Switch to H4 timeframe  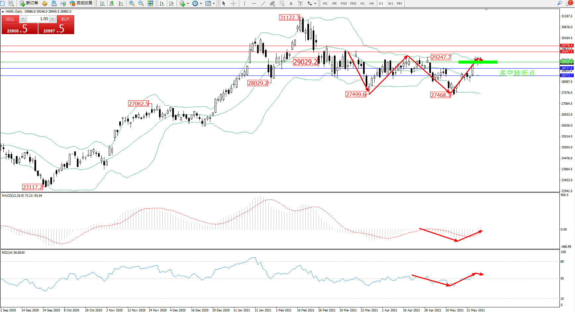371,3
